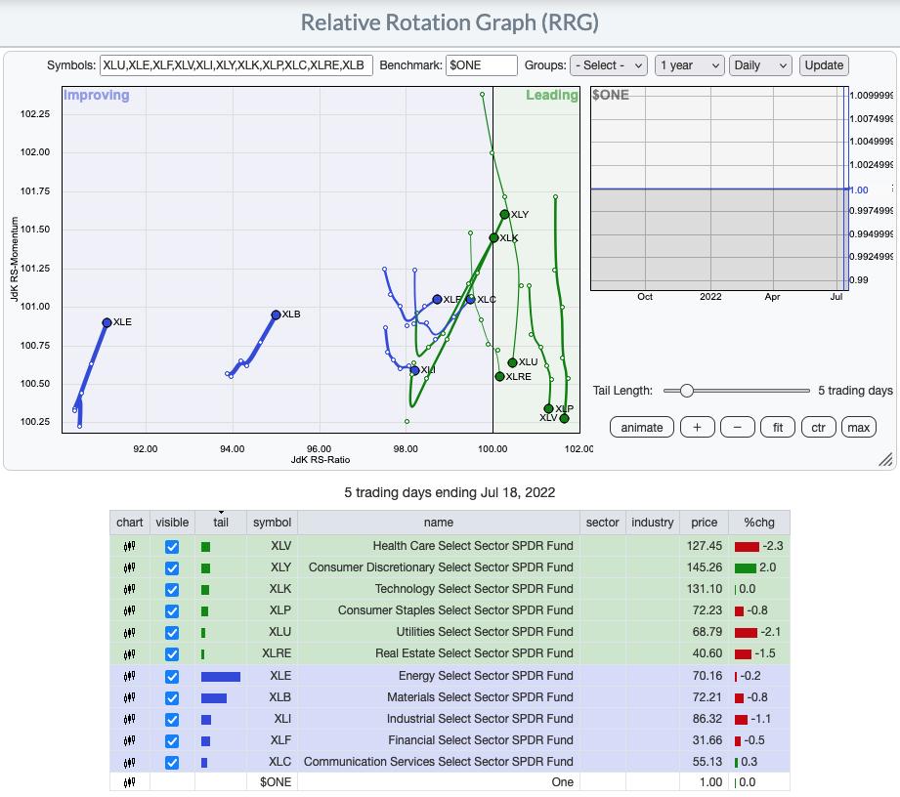Sort table by price column
Viewport: 900px width, 797px height.
[704, 523]
